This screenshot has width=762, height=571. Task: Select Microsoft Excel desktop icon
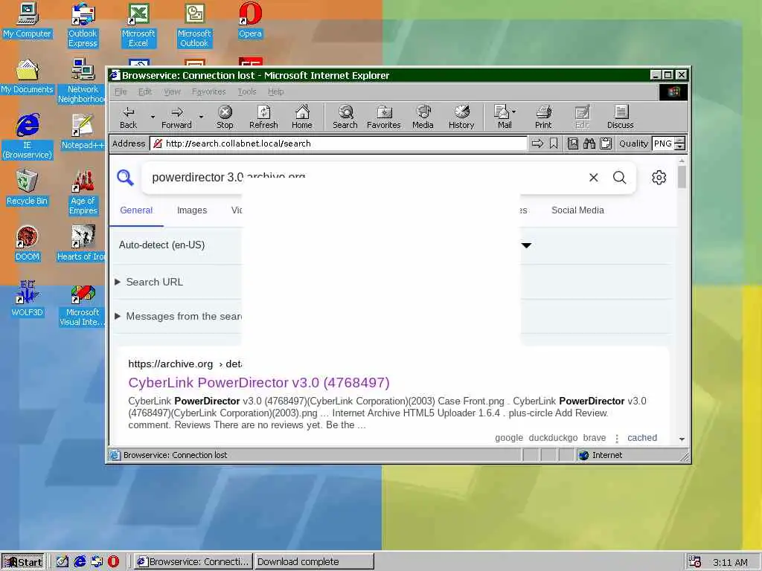[x=138, y=25]
